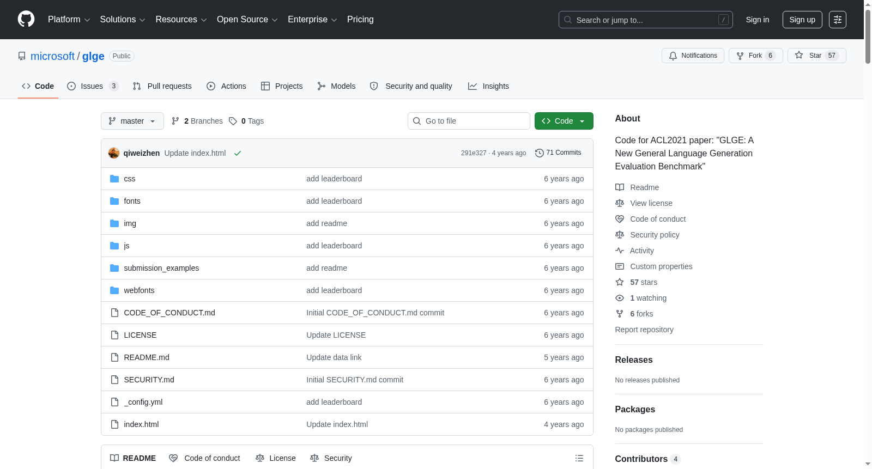Open the CODE_OF_CONDUCT.md file
Image resolution: width=872 pixels, height=469 pixels.
[169, 313]
